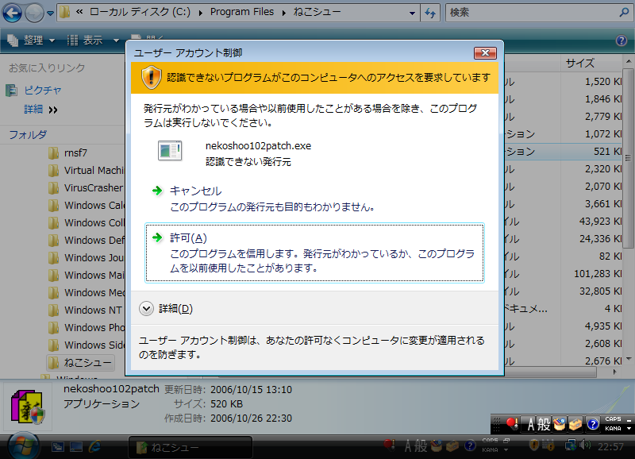The image size is (635, 459).
Task: Open the 表示 views menu
Action: click(x=92, y=40)
